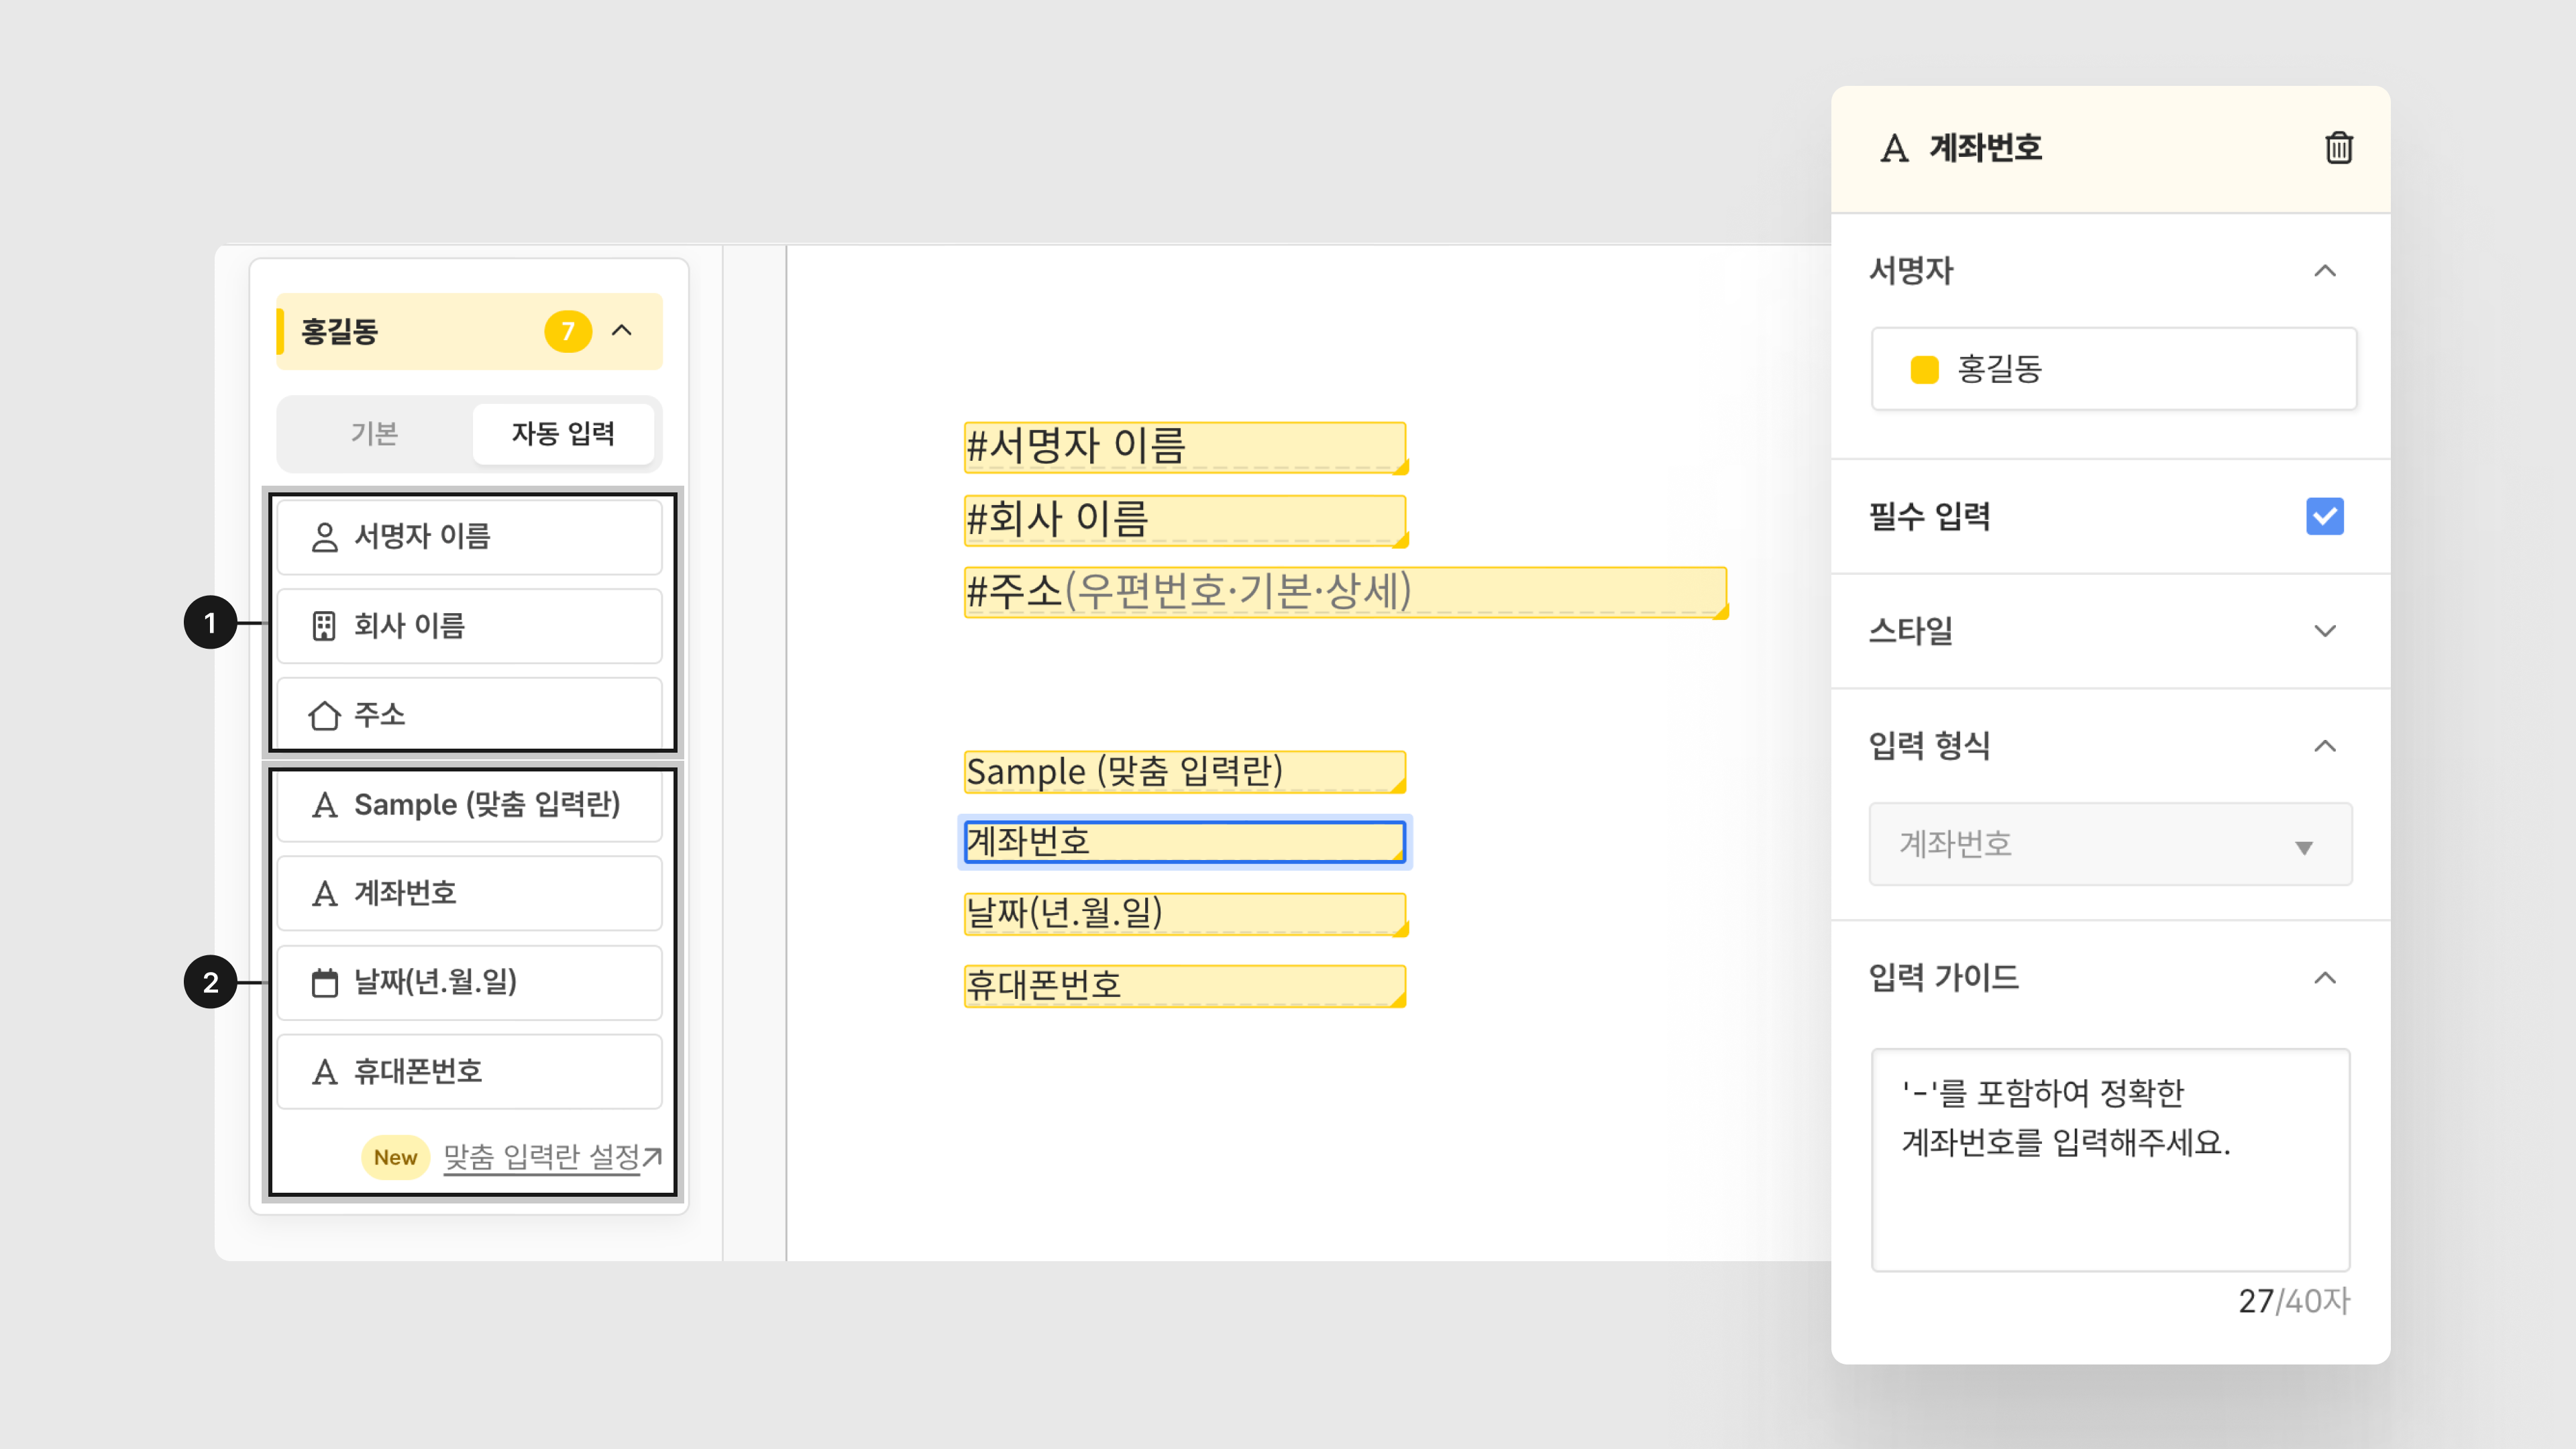Collapse the 입력 가이드 section
Screen dimensions: 2576x1449
click(x=2324, y=978)
